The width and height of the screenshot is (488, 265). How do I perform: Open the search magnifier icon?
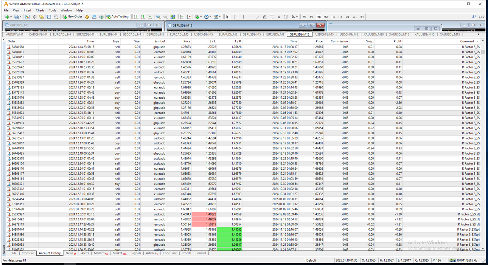click(474, 17)
